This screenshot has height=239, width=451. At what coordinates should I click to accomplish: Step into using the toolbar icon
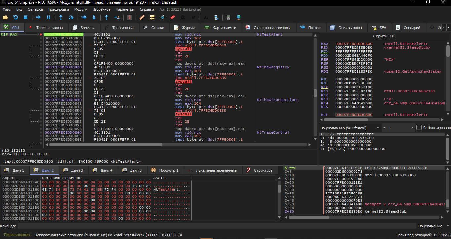[61, 17]
